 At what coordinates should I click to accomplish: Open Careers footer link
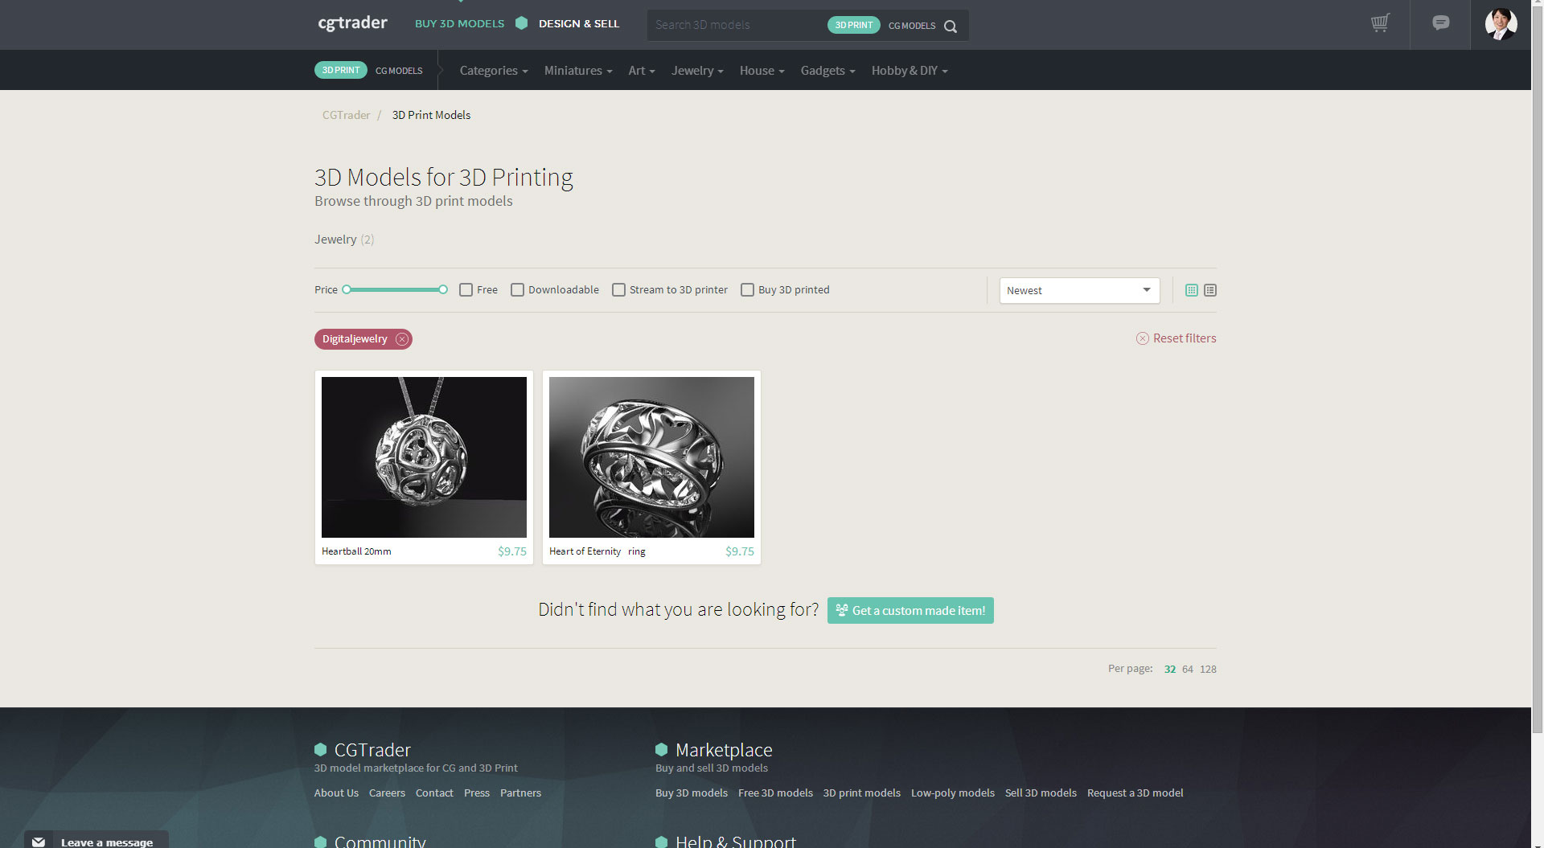[x=387, y=793]
